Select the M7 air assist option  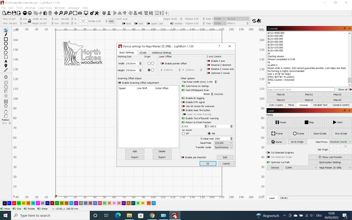pyautogui.click(x=184, y=134)
